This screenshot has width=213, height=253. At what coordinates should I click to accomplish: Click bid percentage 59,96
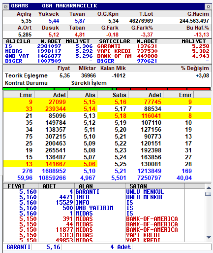(25, 178)
